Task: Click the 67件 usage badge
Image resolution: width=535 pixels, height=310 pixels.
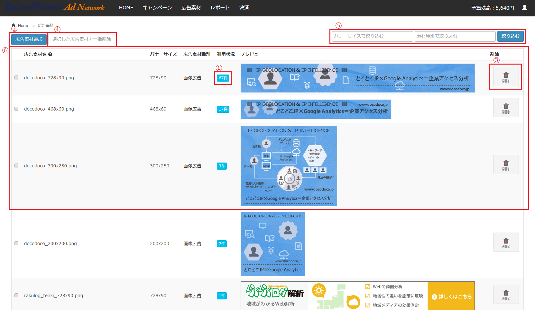Action: [223, 78]
